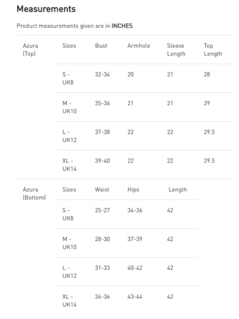
Task: Click the Measurements heading
Action: (x=46, y=9)
